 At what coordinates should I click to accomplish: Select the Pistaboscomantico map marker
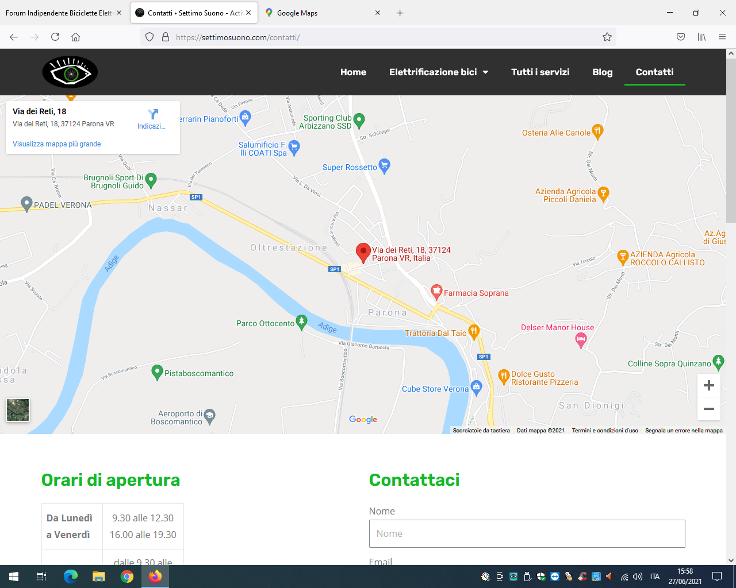pos(157,372)
